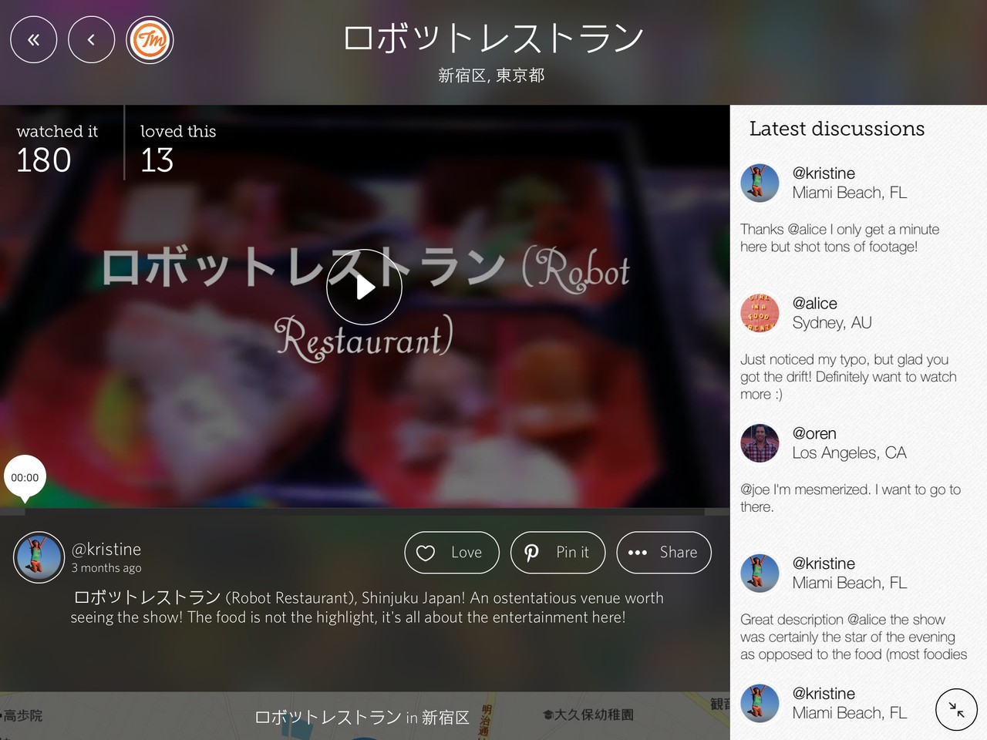Seek along the video progress bar
Screen dimensions: 987x740
(x=365, y=512)
